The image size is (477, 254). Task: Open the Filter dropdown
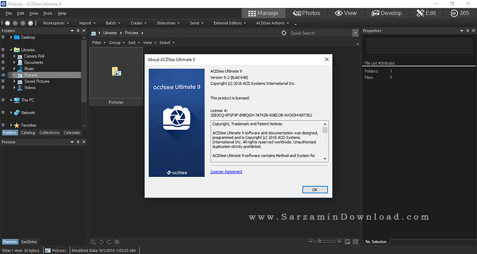tap(99, 42)
